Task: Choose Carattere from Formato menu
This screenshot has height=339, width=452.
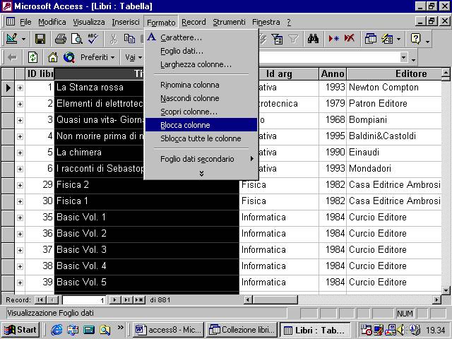Action: (x=201, y=37)
